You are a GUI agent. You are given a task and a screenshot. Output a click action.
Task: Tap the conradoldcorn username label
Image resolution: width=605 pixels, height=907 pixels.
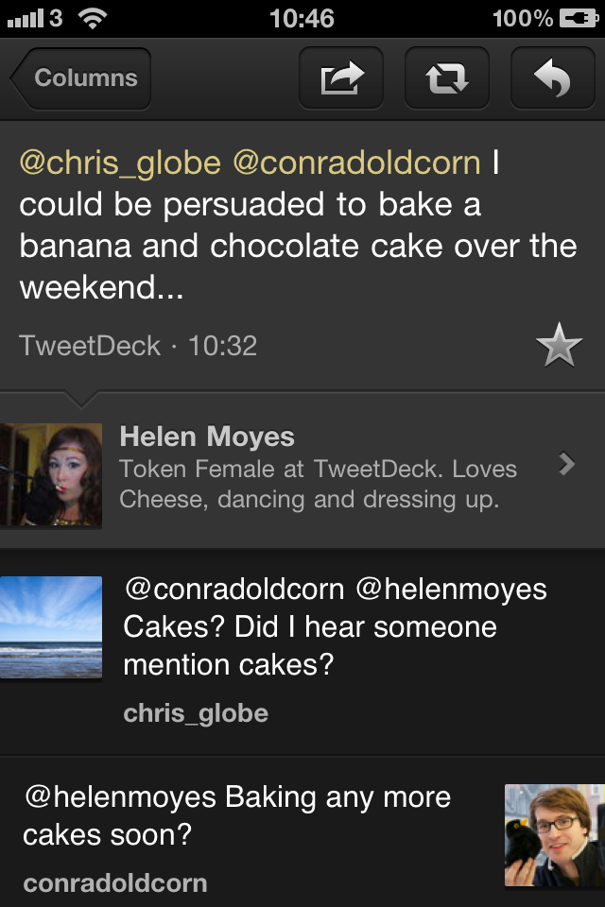[114, 883]
